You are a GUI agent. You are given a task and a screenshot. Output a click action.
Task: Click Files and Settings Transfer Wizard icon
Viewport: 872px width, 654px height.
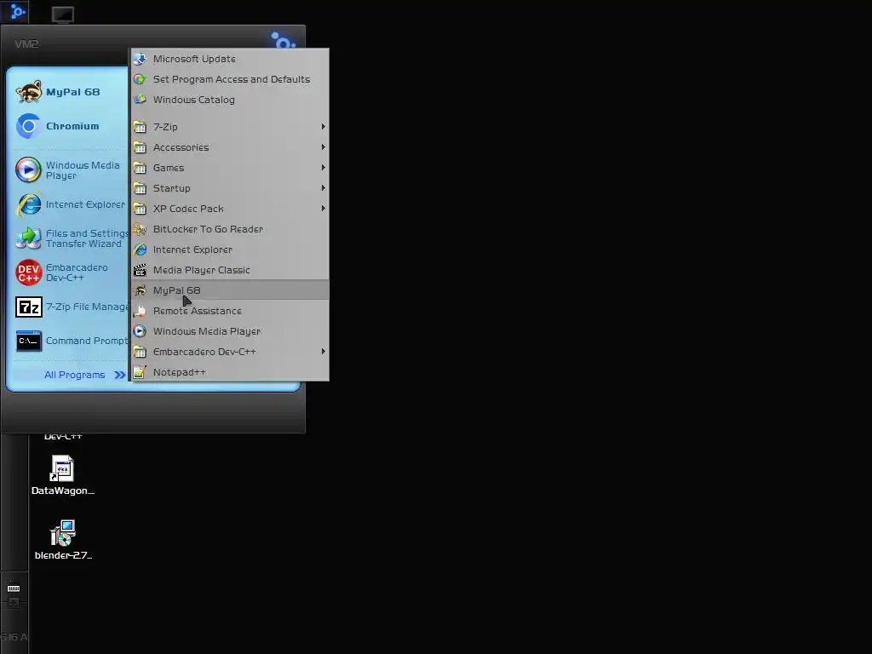coord(28,238)
